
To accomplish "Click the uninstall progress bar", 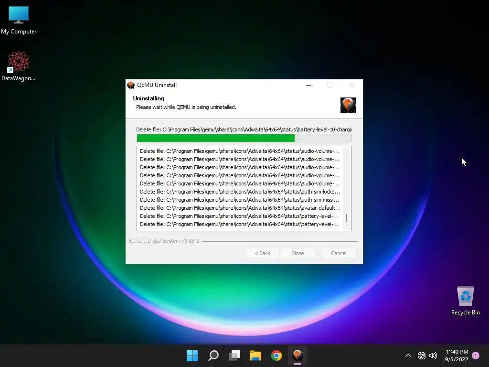I will click(x=244, y=138).
